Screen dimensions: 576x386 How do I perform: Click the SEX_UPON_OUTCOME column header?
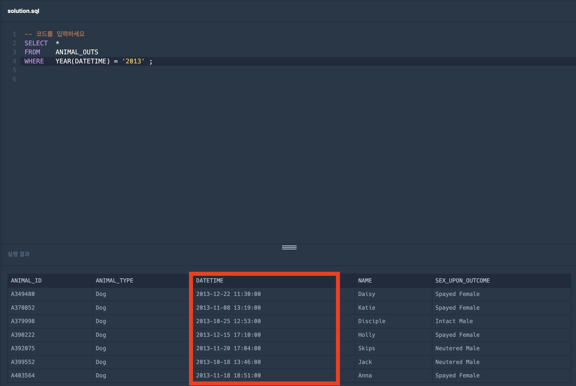[462, 281]
